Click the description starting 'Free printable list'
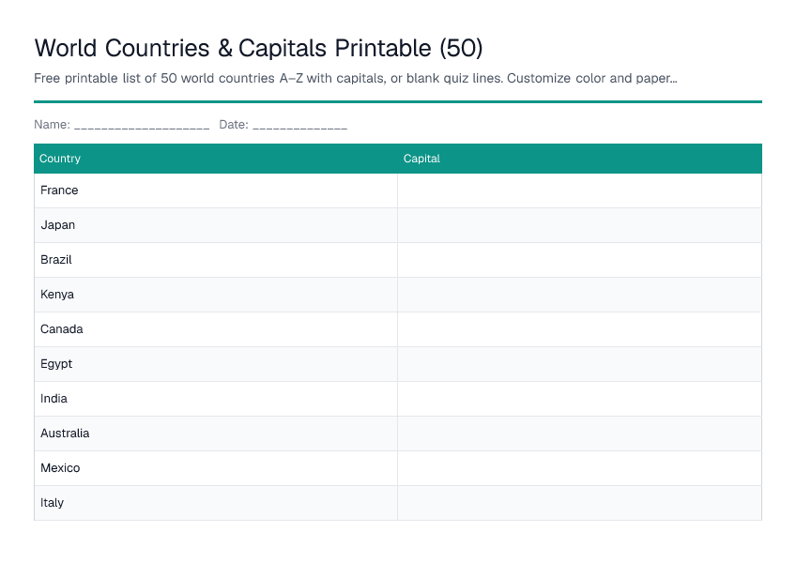The height and width of the screenshot is (563, 796). click(x=356, y=78)
